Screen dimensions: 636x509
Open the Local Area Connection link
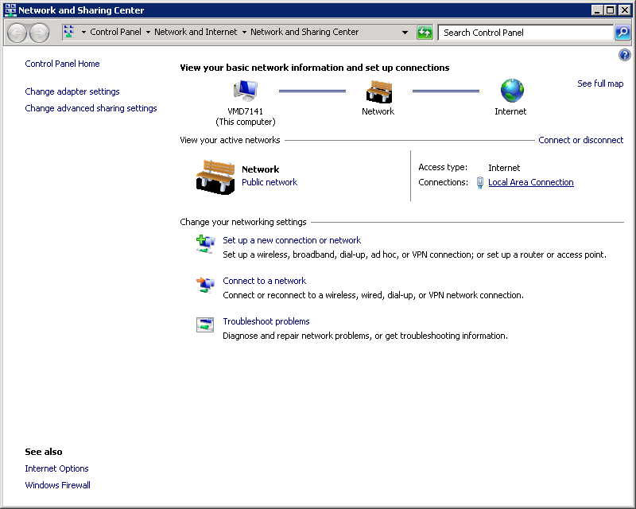(530, 182)
